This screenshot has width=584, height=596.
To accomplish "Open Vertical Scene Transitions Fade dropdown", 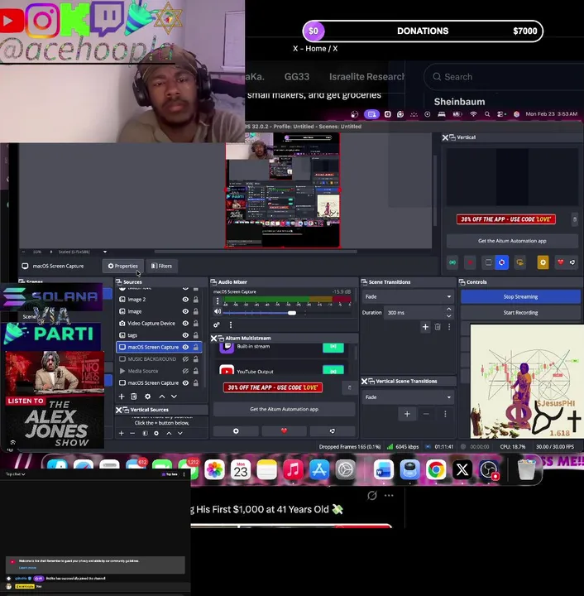I will pos(408,397).
